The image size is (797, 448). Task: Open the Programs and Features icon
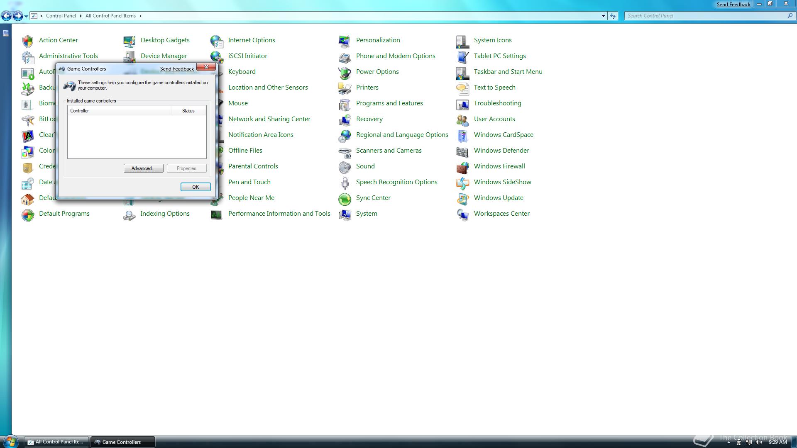[x=345, y=104]
